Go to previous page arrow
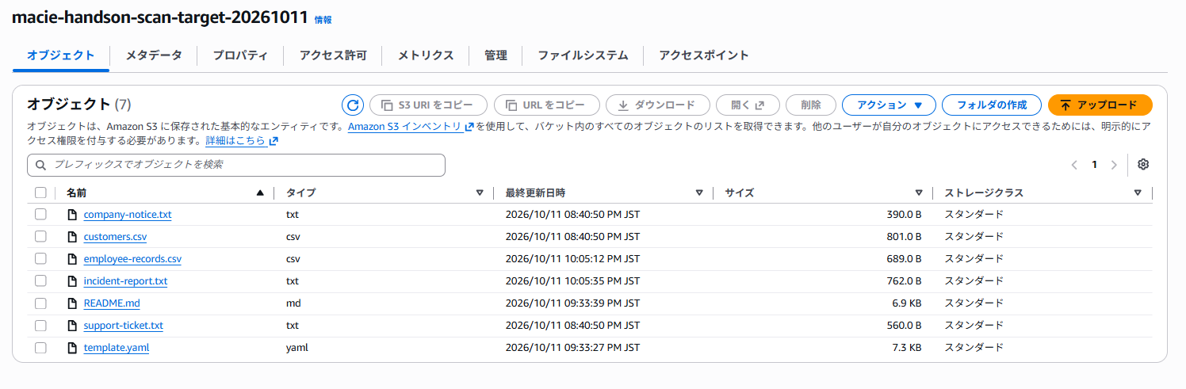This screenshot has width=1186, height=389. [1074, 165]
